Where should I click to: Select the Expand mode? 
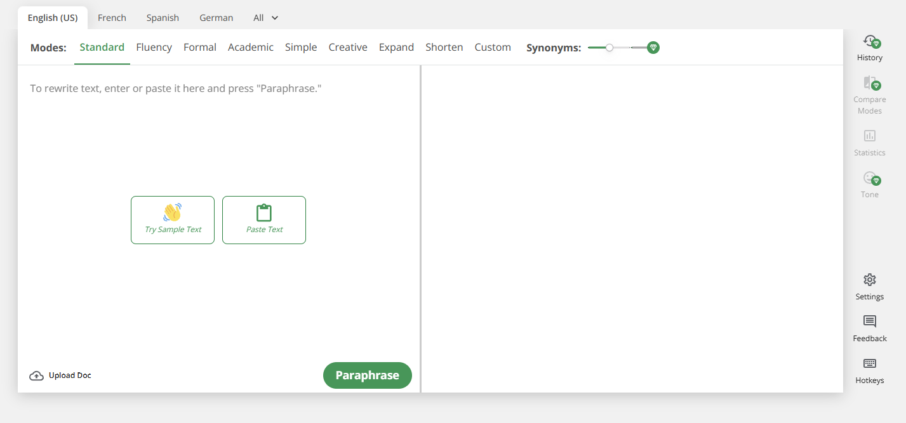396,48
